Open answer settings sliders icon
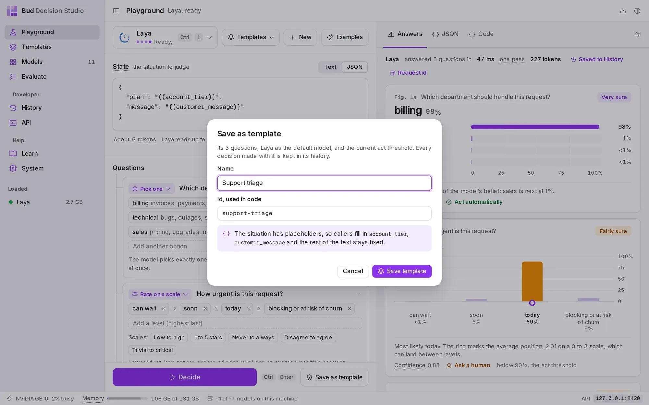 coord(637,34)
